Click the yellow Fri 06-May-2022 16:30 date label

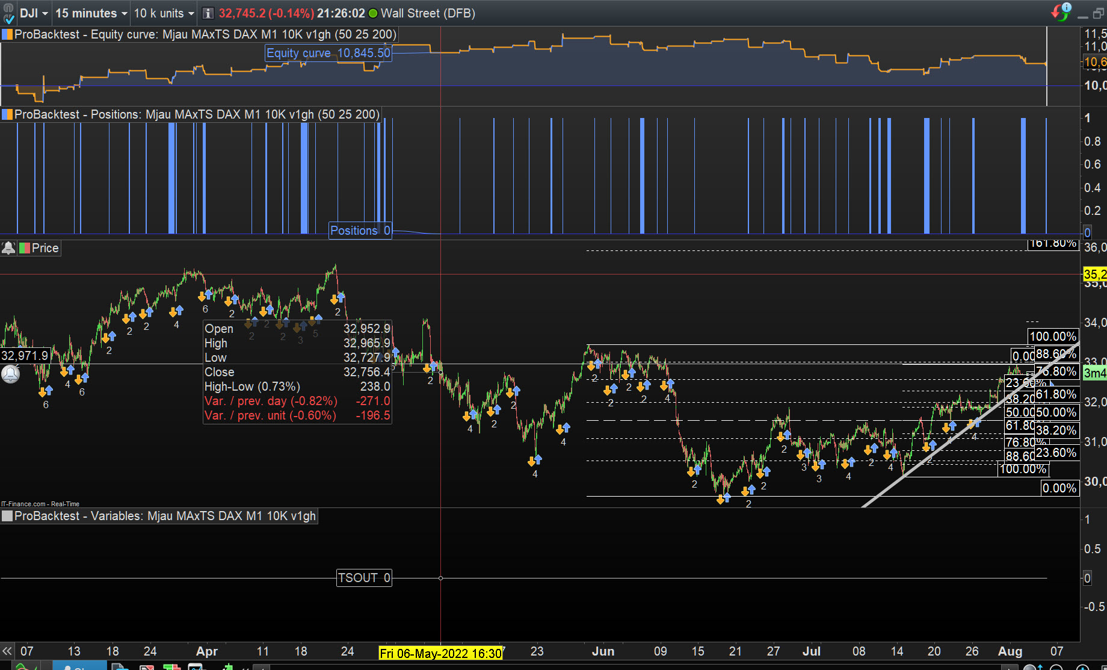[x=441, y=653]
